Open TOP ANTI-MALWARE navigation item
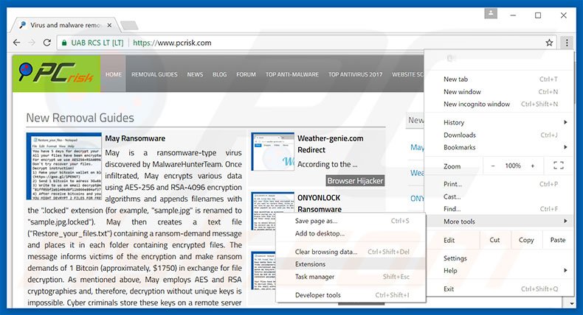Viewport: 583px width, 315px height. 292,74
